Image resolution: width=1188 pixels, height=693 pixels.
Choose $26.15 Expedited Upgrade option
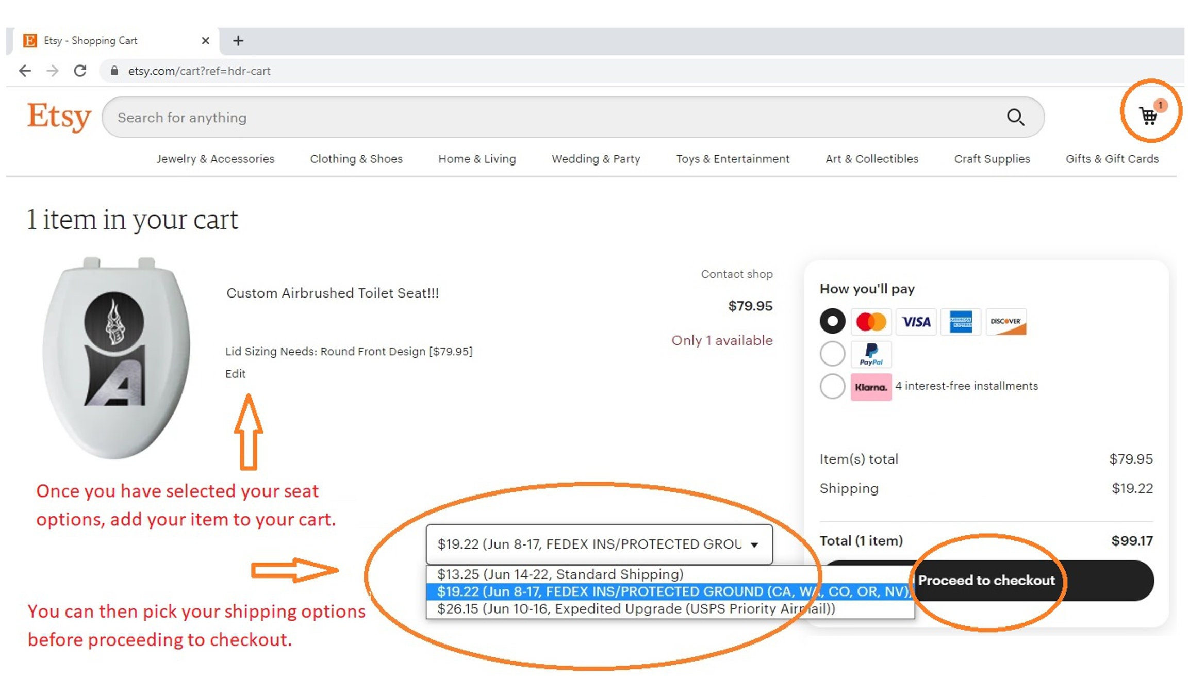pos(670,609)
